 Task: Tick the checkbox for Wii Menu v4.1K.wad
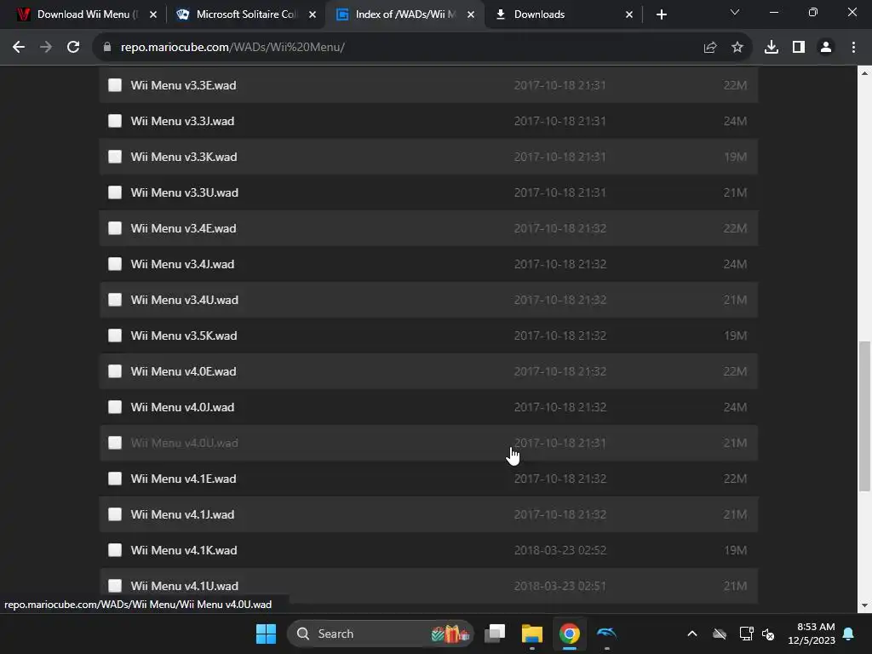pyautogui.click(x=115, y=550)
